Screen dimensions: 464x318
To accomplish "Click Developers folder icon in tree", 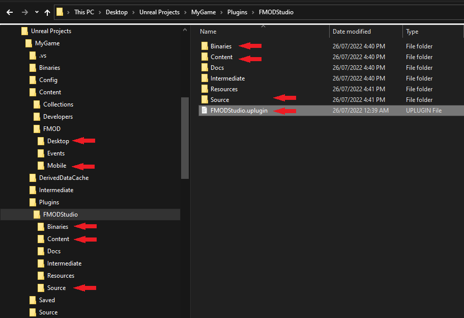I will tap(37, 117).
